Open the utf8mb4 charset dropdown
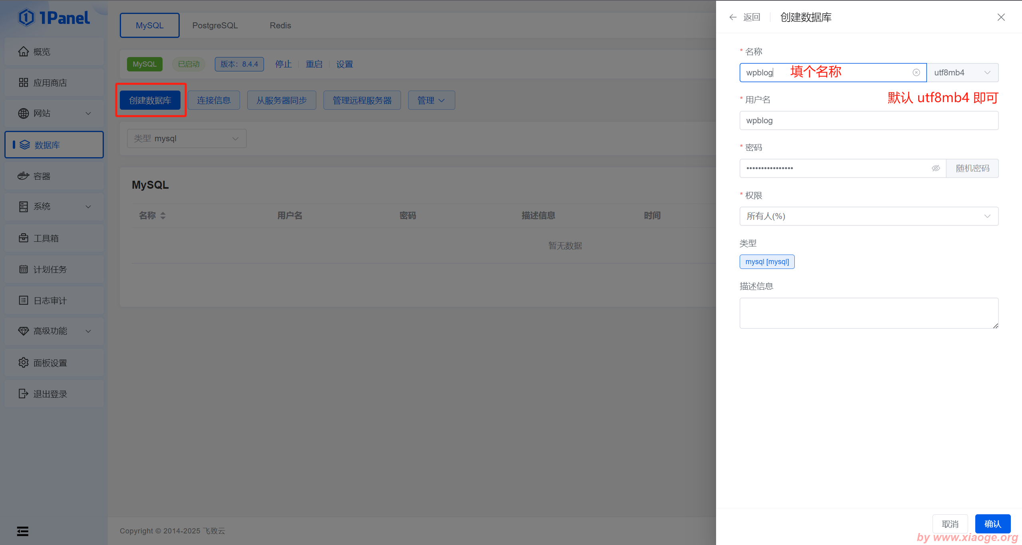This screenshot has width=1022, height=545. point(962,73)
